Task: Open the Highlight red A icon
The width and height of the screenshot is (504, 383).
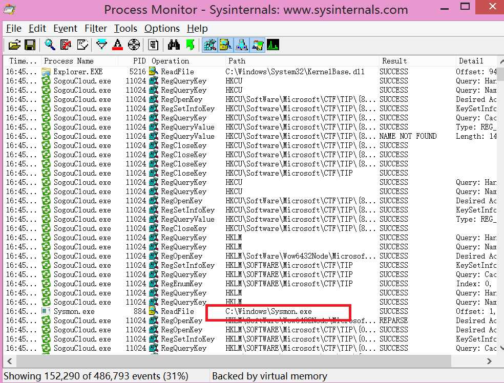Action: (118, 45)
